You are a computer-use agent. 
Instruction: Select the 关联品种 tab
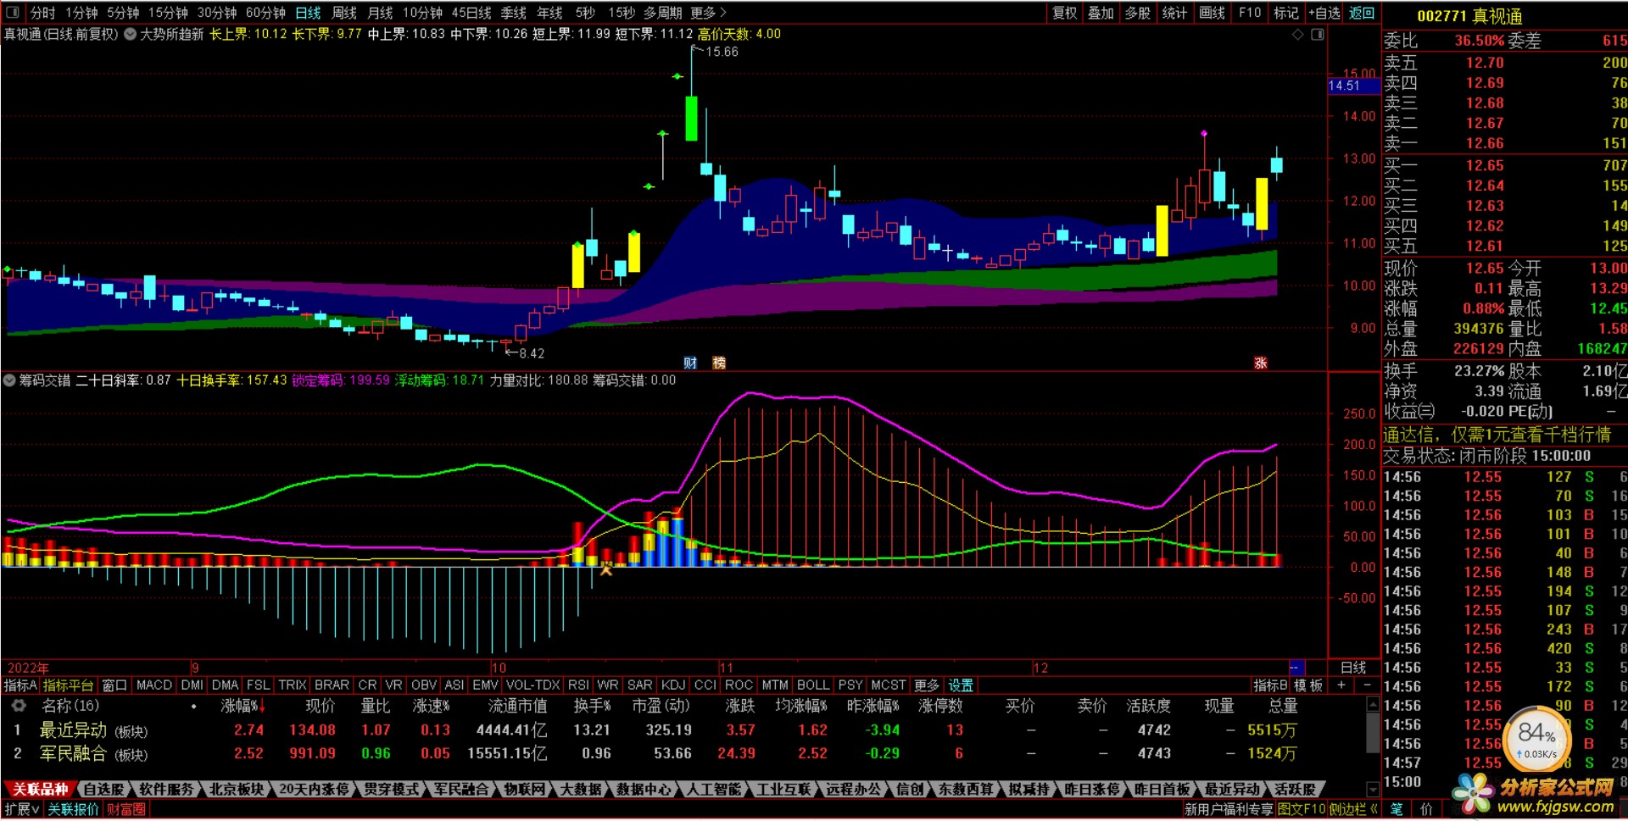(x=39, y=789)
